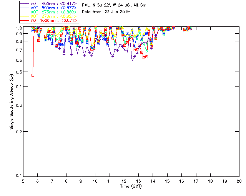246x196 pixels.
Task: Click the Single Scattering Albedo axis label
Action: (12, 101)
